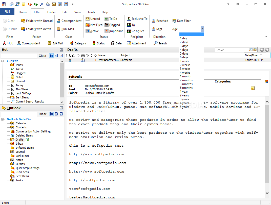Click the Search tab button
This screenshot has height=205, width=271.
pos(160,43)
